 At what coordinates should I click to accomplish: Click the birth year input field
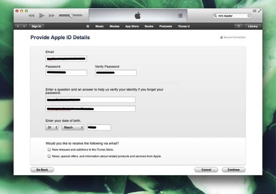tap(99, 127)
